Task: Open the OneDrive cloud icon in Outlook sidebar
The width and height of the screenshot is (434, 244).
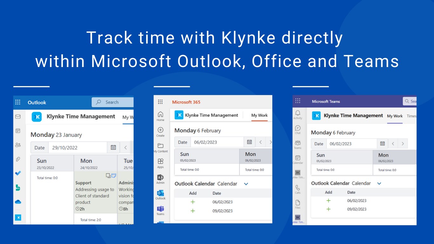Action: coord(18,202)
